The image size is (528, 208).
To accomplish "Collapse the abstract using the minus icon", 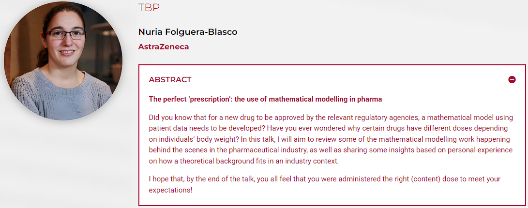I will click(x=512, y=80).
